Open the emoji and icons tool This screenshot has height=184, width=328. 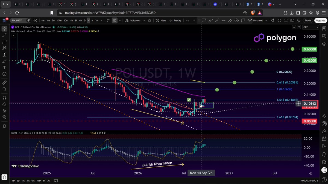click(4, 74)
